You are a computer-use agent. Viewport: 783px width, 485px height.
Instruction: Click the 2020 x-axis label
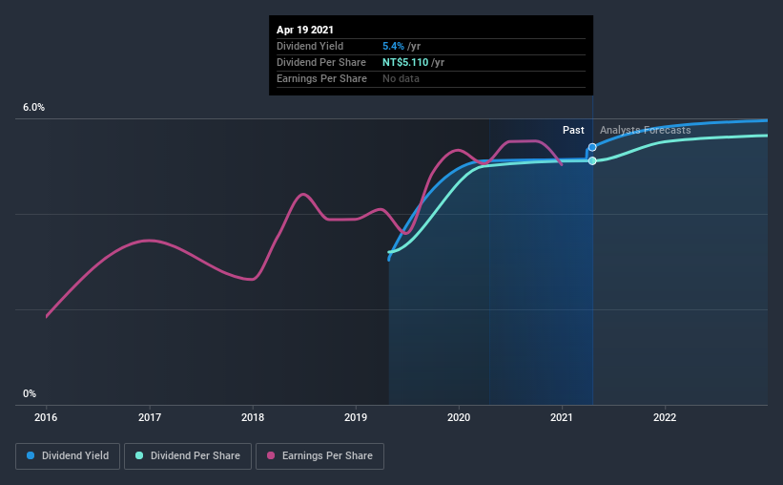click(x=459, y=417)
